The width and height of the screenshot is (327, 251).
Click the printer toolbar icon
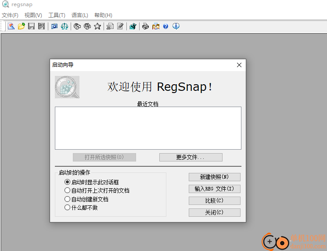point(145,26)
